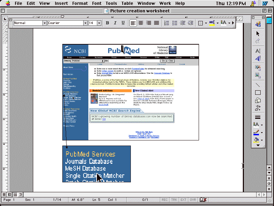This screenshot has width=274, height=206.
Task: Expand the Formatting toolbar Font Color arrow
Action: pyautogui.click(x=229, y=23)
